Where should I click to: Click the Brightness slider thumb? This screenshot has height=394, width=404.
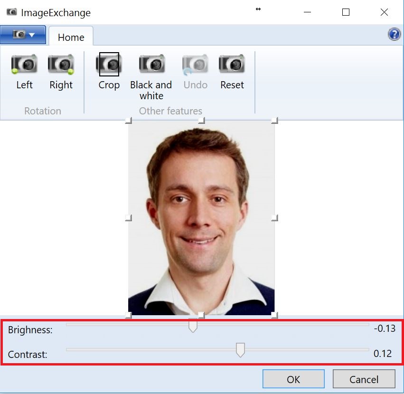coord(193,326)
